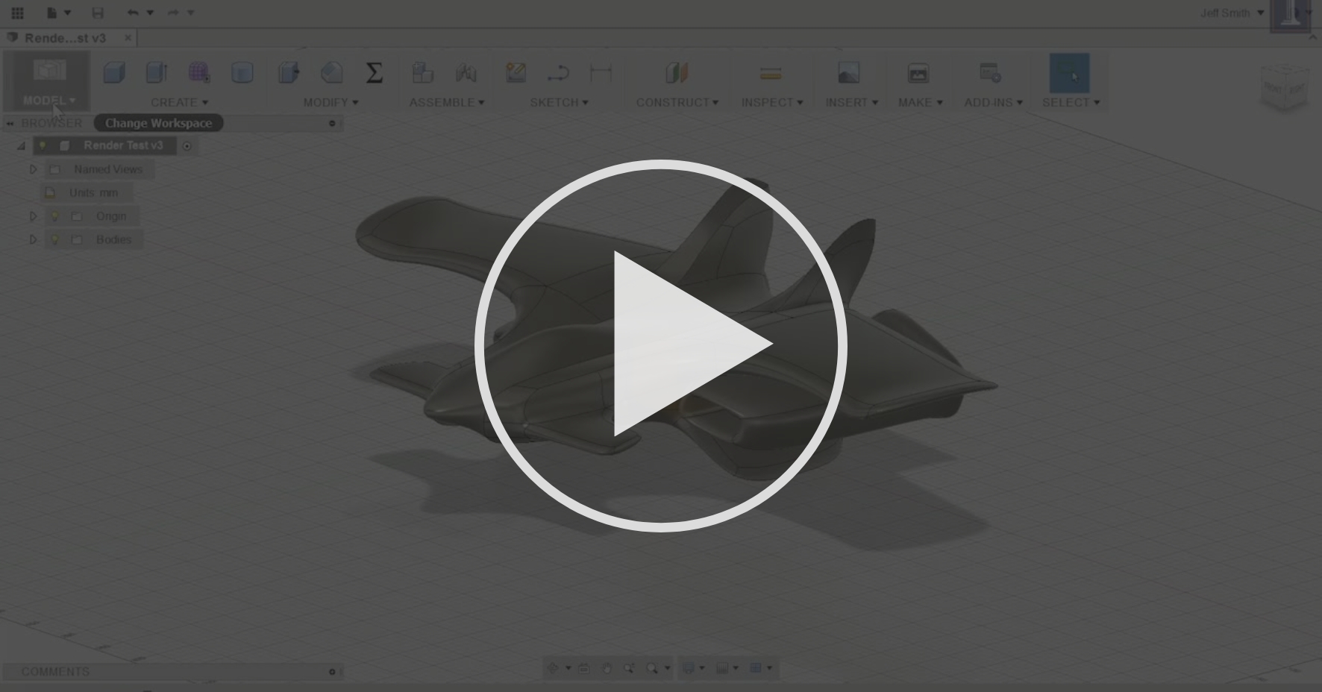Play the video with the large play button
Image resolution: width=1322 pixels, height=692 pixels.
[661, 345]
